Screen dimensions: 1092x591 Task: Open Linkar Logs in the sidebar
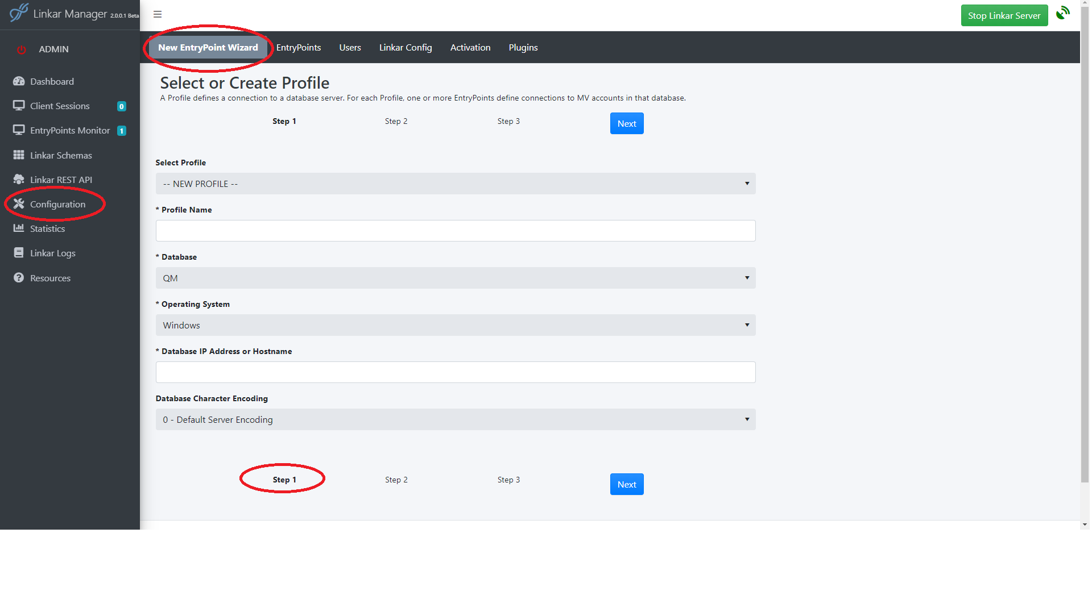(53, 253)
